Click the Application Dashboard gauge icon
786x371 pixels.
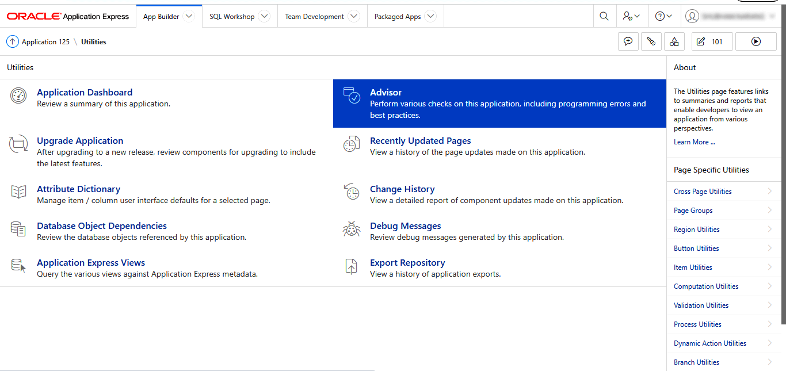point(18,95)
